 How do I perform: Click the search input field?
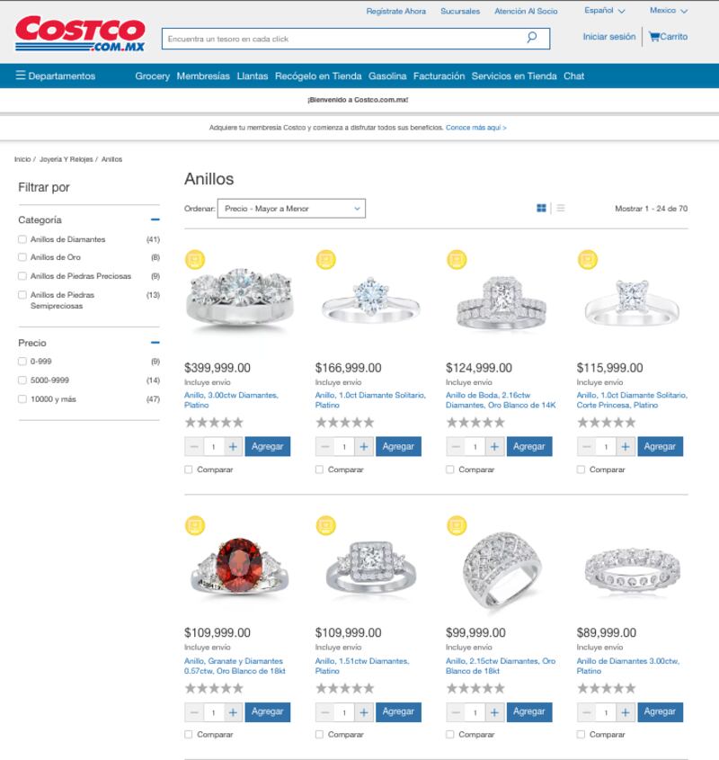pos(344,39)
